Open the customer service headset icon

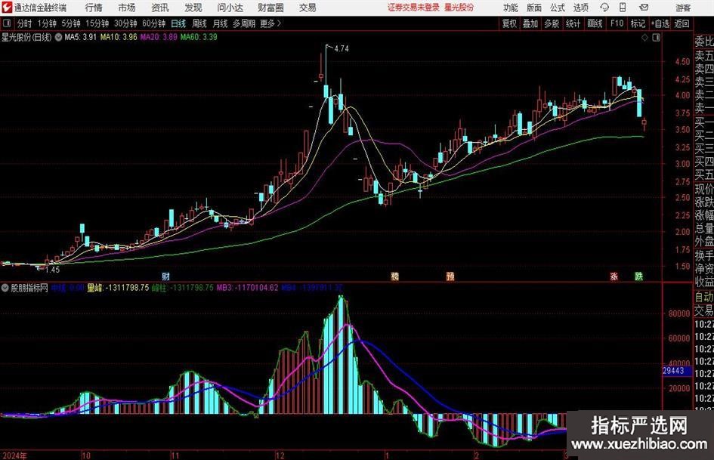pyautogui.click(x=604, y=8)
